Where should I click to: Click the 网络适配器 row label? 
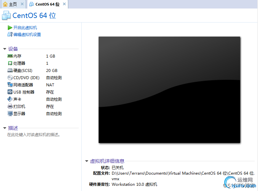23,85
